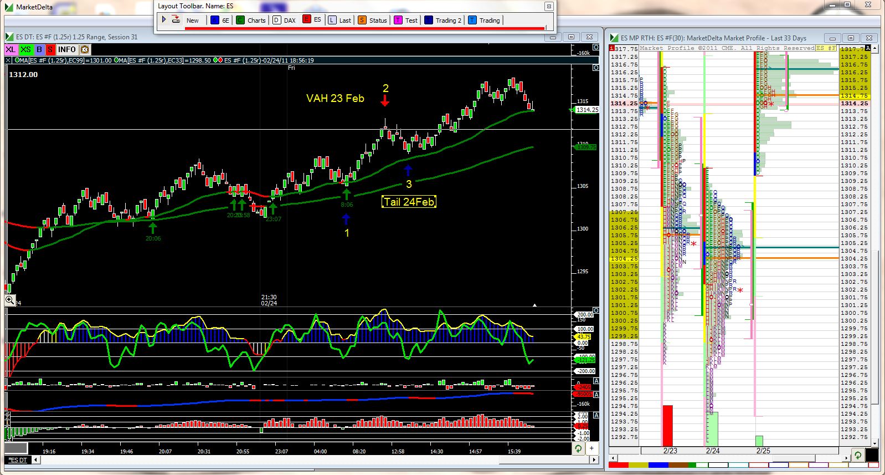Click the 2/23 date label in profile
This screenshot has width=885, height=475.
click(670, 451)
